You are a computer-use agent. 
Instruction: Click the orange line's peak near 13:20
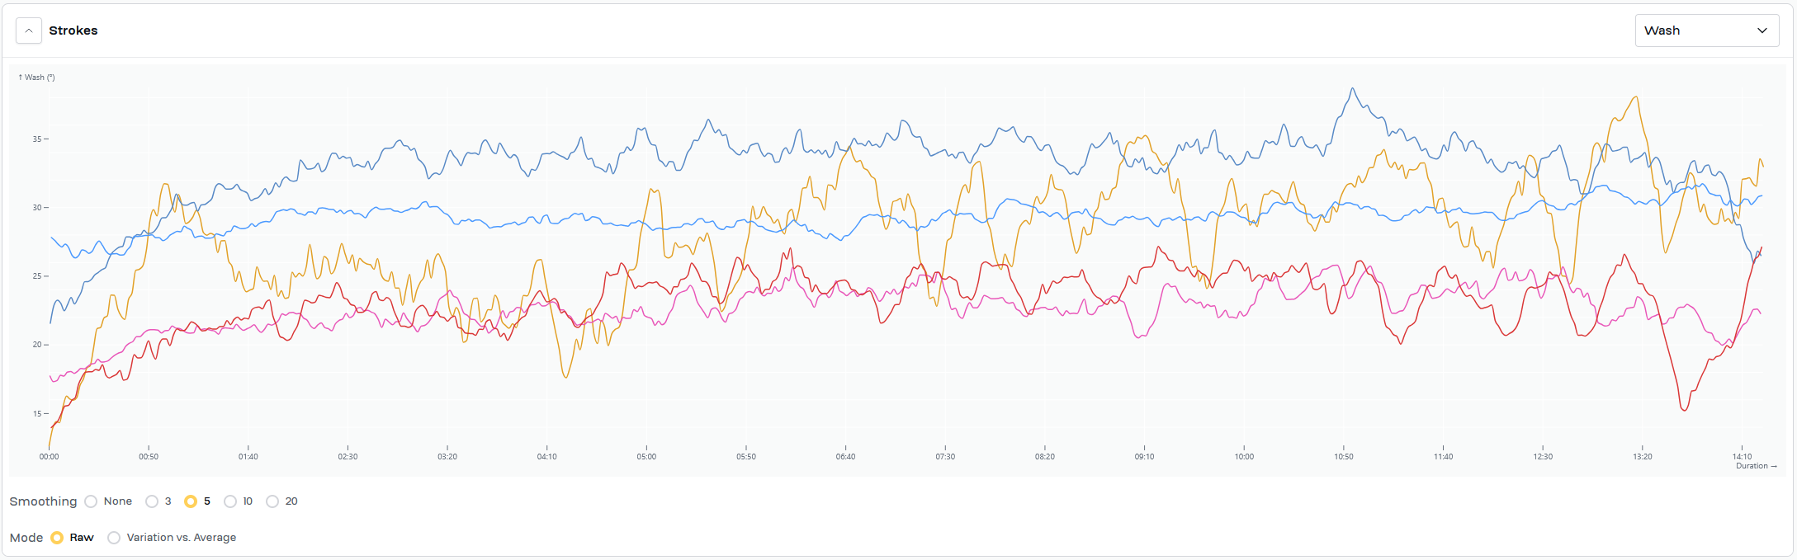tap(1635, 97)
